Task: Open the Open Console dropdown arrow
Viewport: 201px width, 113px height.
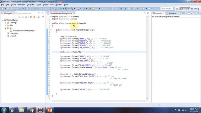Action: [192, 13]
